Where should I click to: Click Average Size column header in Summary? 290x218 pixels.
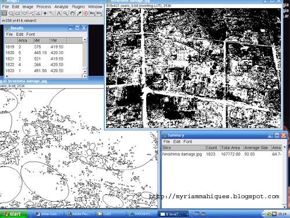[x=257, y=148]
